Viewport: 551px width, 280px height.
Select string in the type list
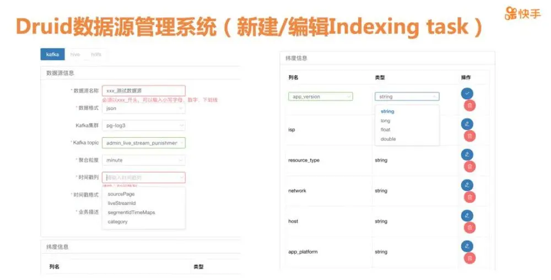(x=407, y=111)
